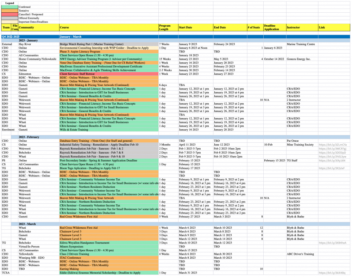
Task: Select the "10-Feb" deadline cell
Action: 275,145
